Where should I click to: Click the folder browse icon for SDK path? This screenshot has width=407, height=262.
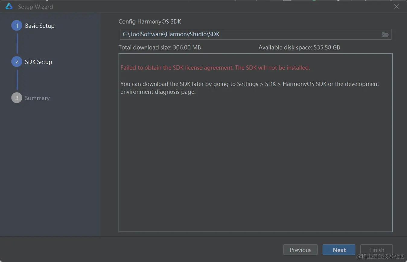[x=385, y=34]
